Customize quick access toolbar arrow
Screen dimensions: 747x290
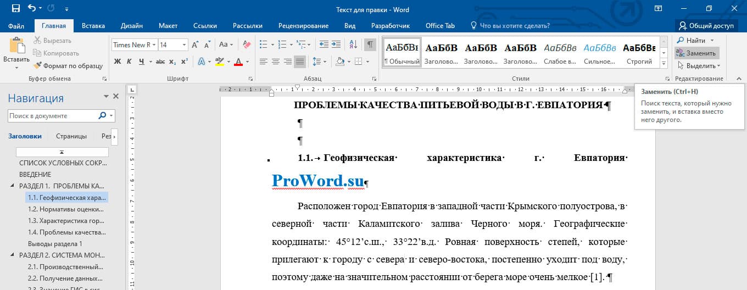tap(66, 9)
